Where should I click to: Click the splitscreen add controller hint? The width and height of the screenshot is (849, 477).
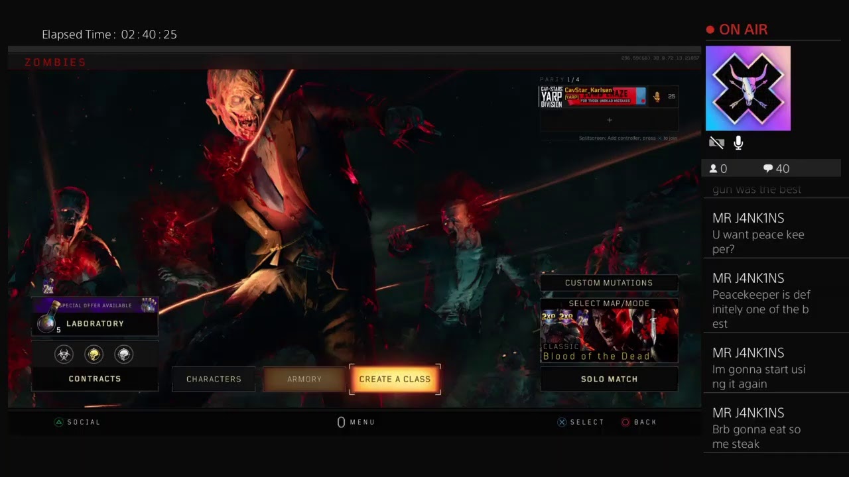[628, 138]
